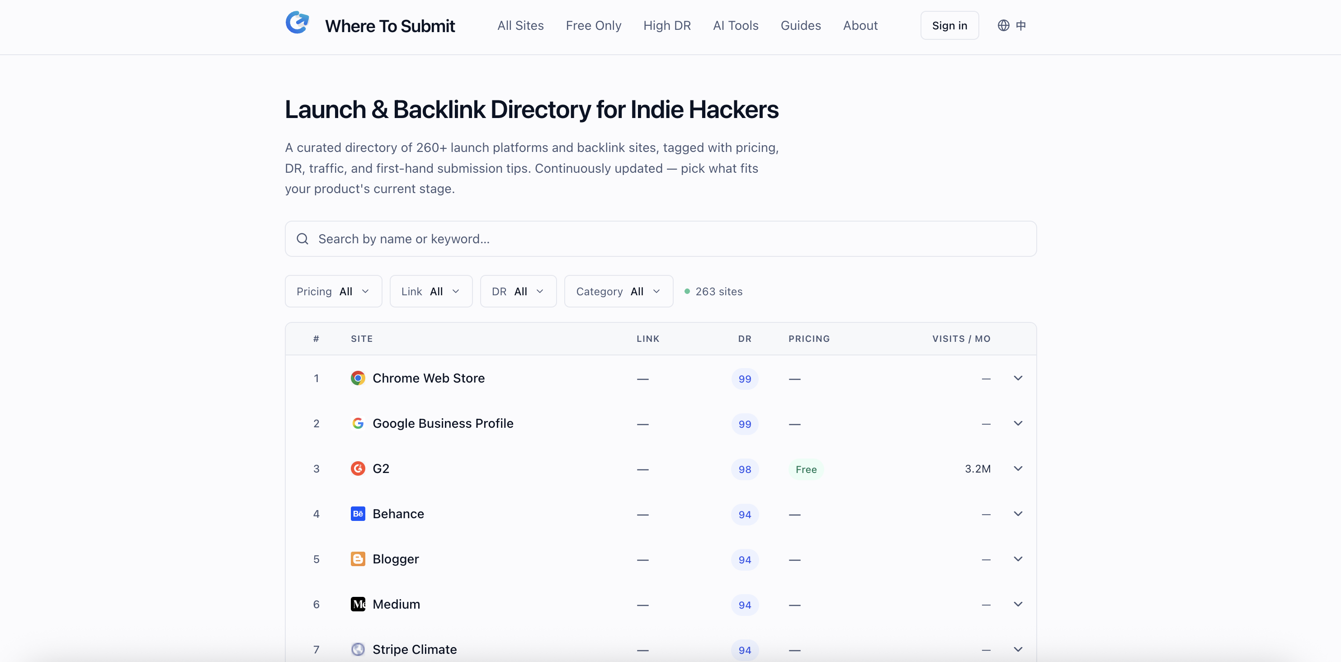Go to All Sites in navigation
1341x662 pixels.
tap(520, 25)
